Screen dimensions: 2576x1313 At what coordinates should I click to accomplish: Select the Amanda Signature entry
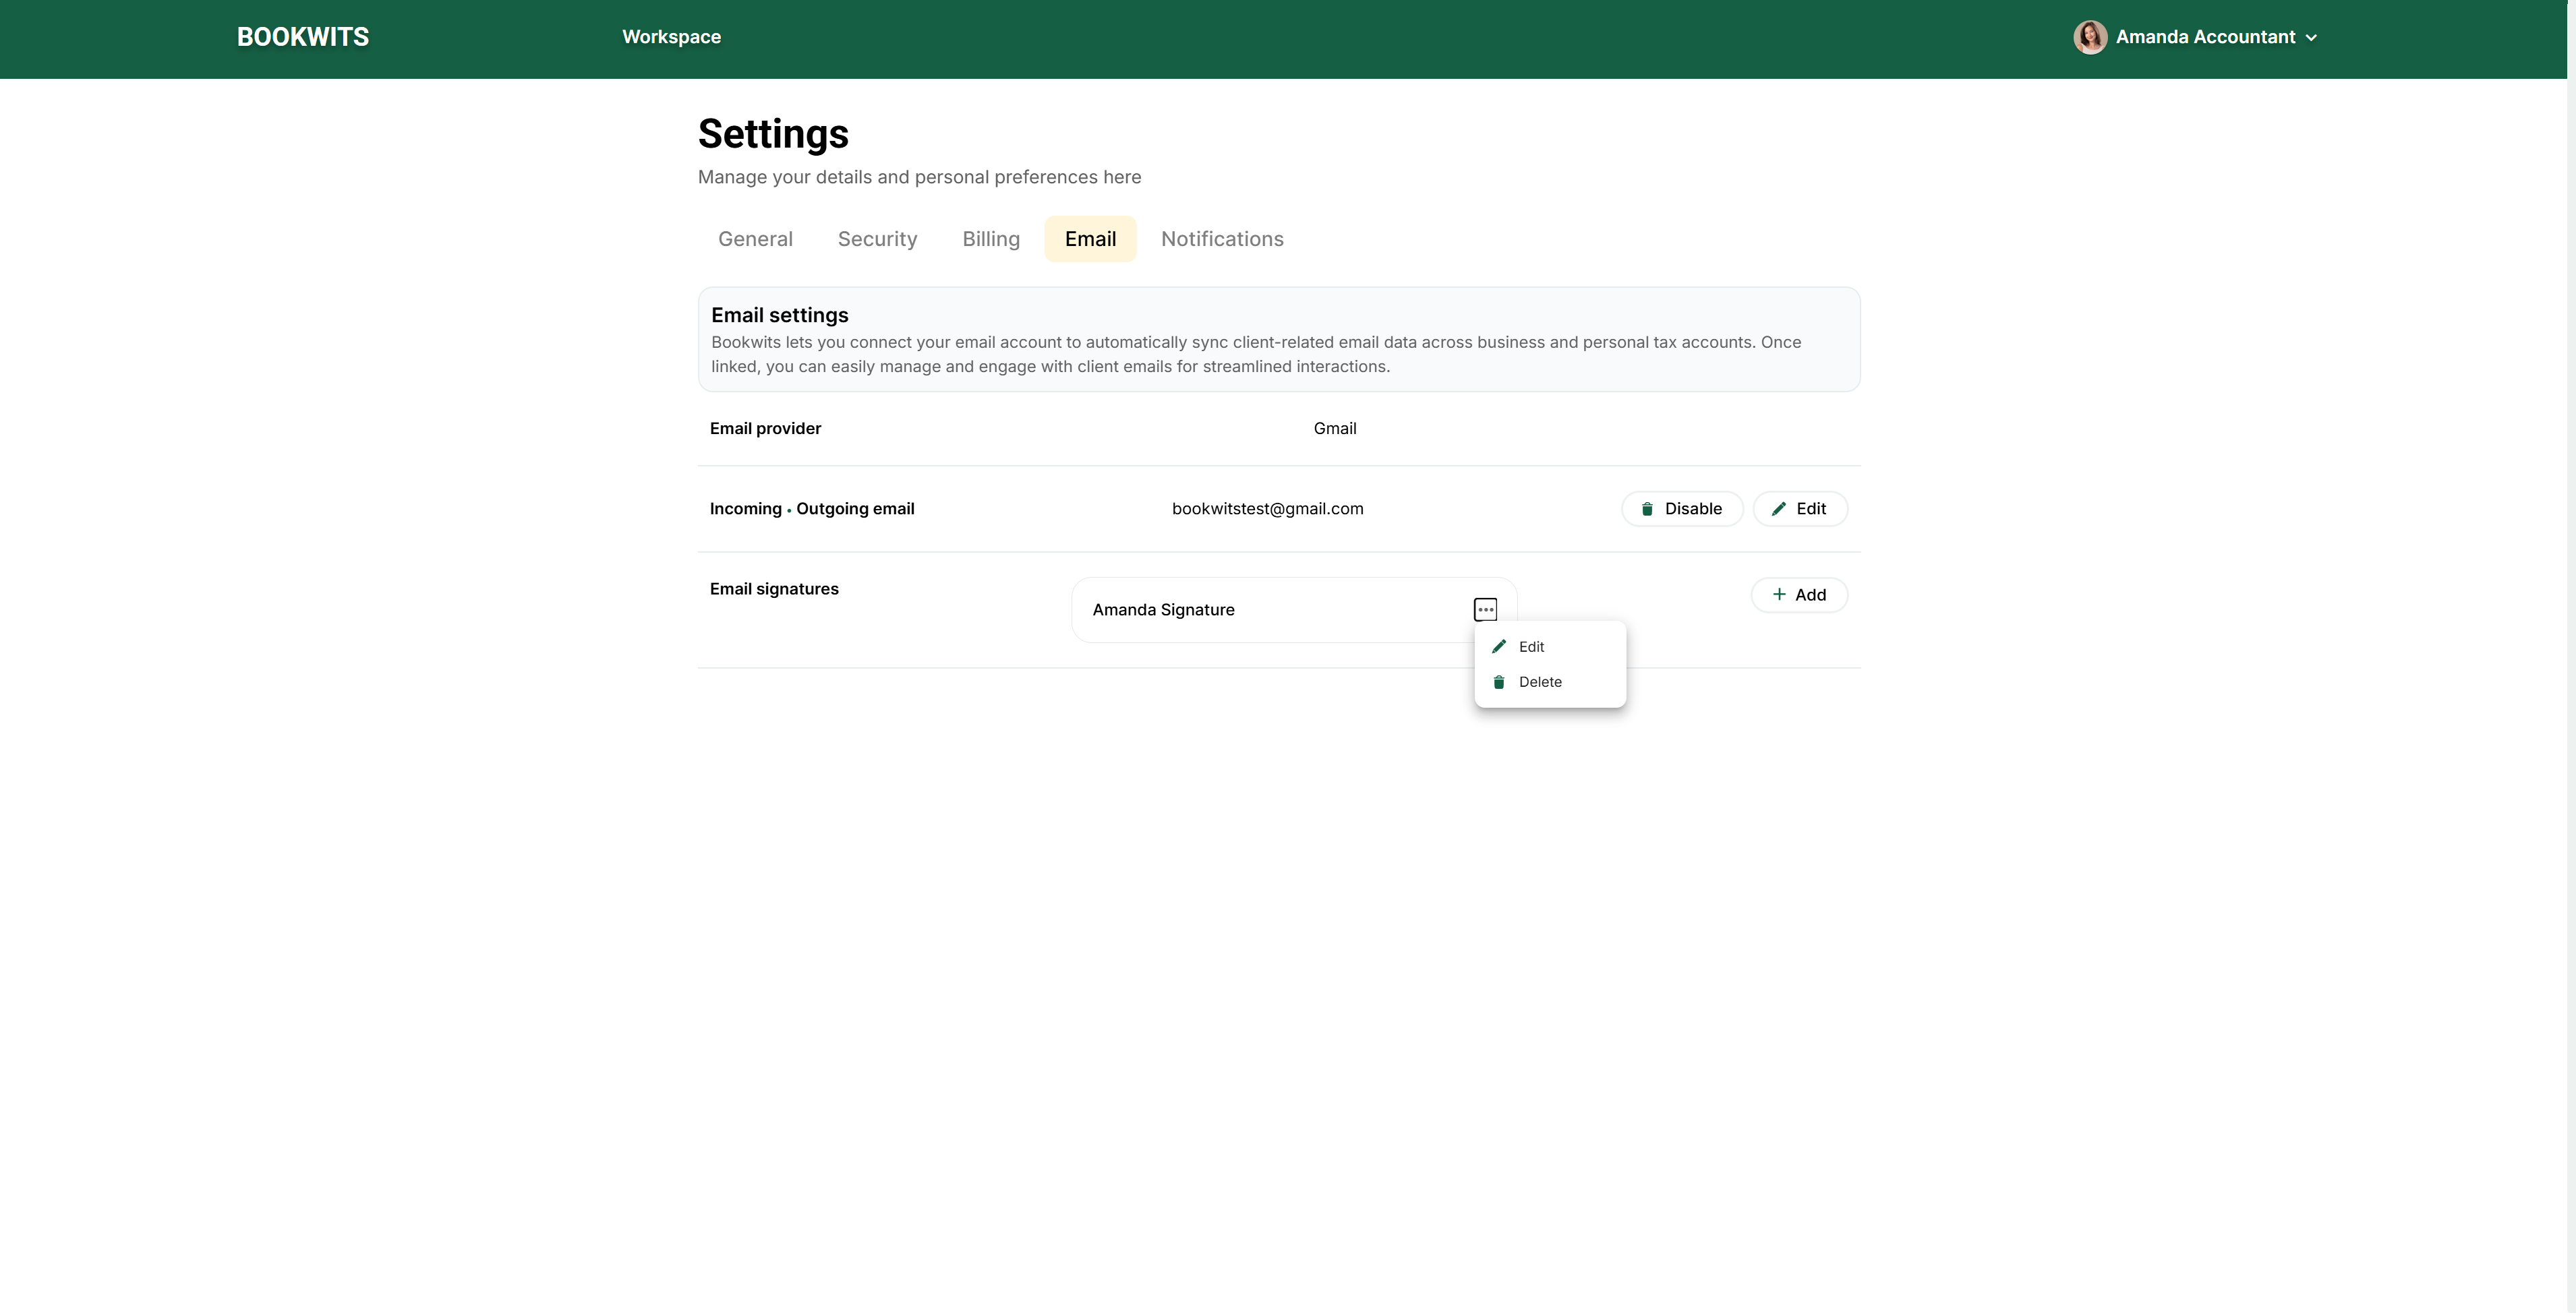coord(1163,609)
